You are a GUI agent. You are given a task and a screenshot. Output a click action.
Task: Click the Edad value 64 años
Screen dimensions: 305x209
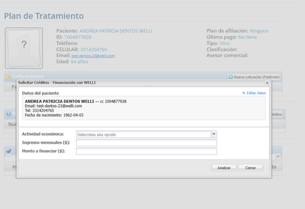point(80,62)
